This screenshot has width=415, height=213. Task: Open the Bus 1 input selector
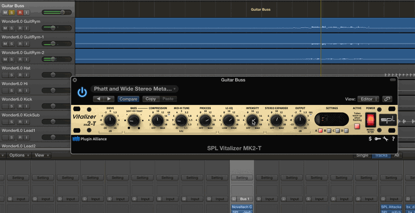pyautogui.click(x=244, y=199)
